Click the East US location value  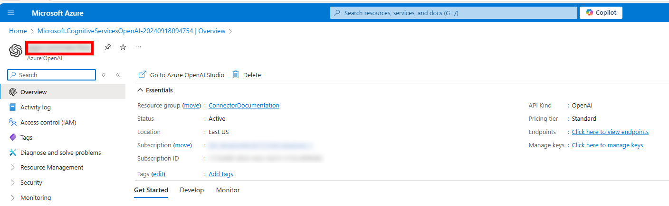(219, 132)
